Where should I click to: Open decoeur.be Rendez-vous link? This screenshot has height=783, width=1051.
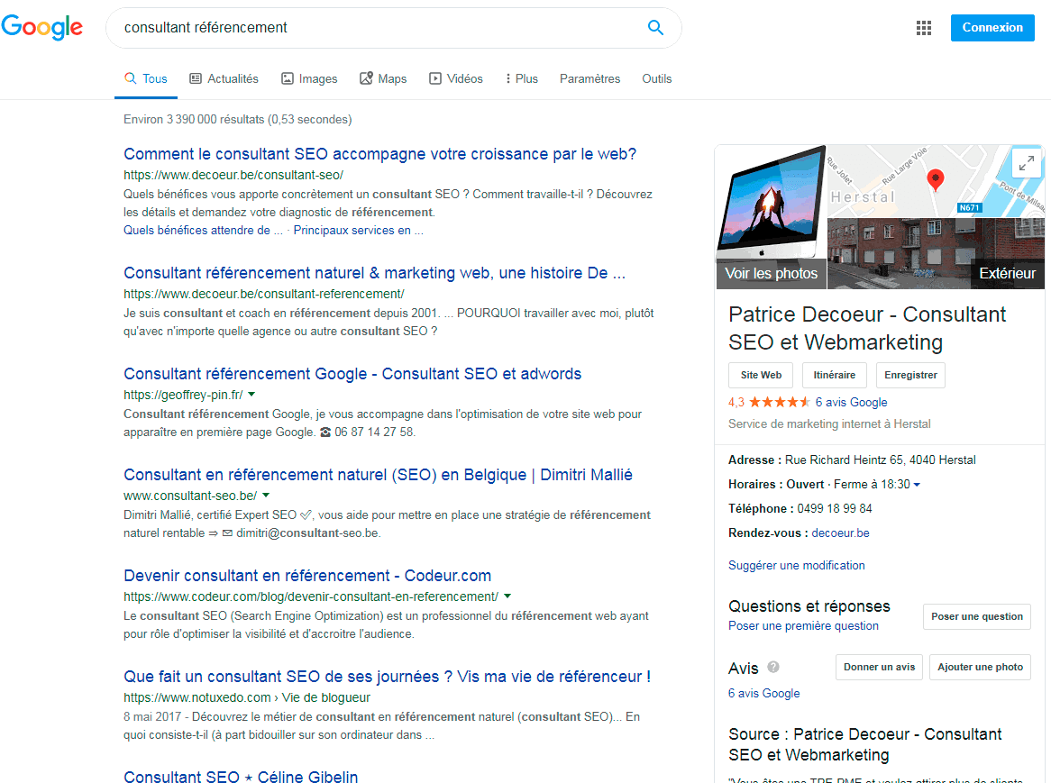pos(841,533)
